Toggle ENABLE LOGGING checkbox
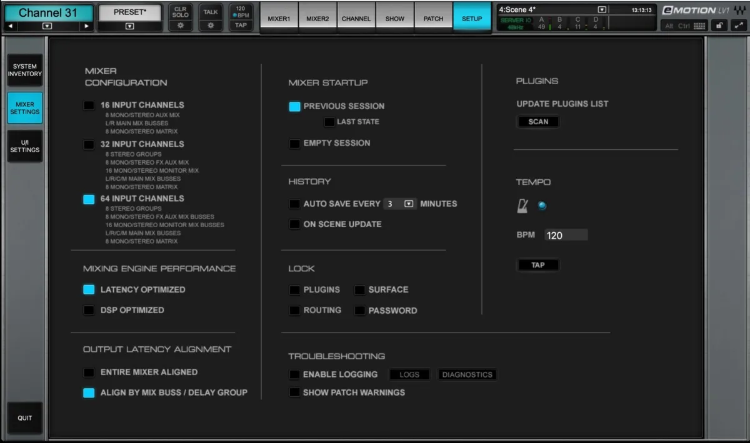750x443 pixels. (x=294, y=374)
